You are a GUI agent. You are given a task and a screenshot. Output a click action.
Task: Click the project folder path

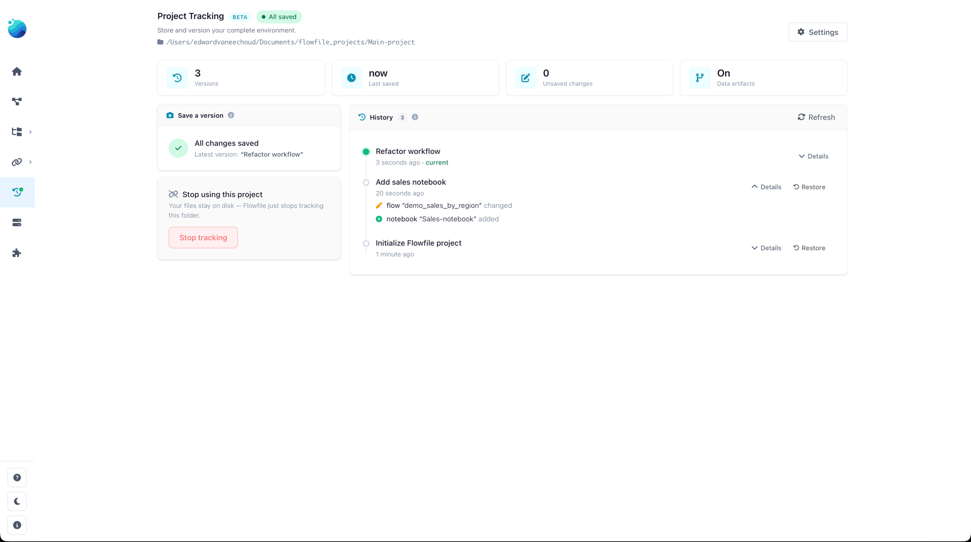[x=290, y=42]
